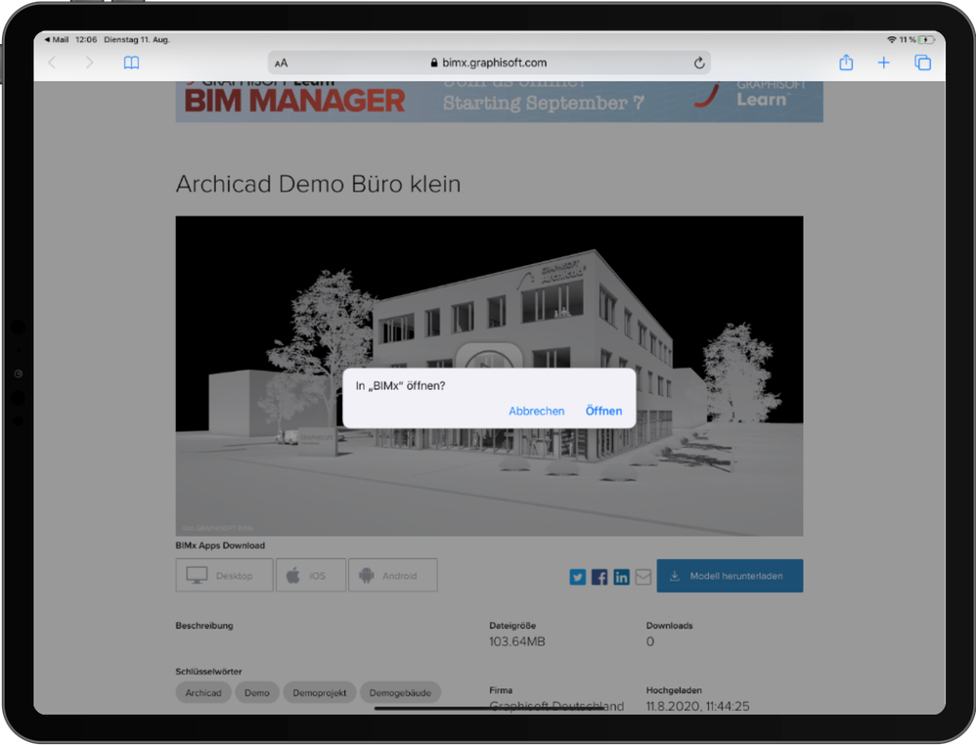The image size is (976, 745).
Task: Tap the lock icon in address bar
Action: (434, 63)
